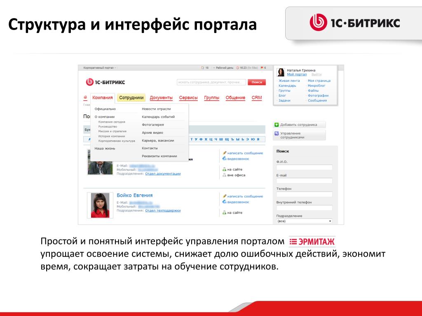Choose Корпоративная культура submenu item
This screenshot has width=422, height=316.
[x=117, y=141]
